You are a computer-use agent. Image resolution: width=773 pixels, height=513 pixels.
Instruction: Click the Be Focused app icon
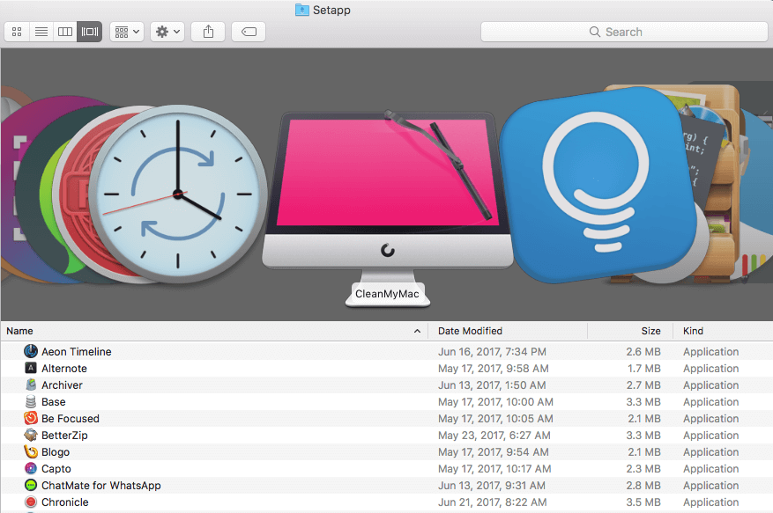point(31,418)
